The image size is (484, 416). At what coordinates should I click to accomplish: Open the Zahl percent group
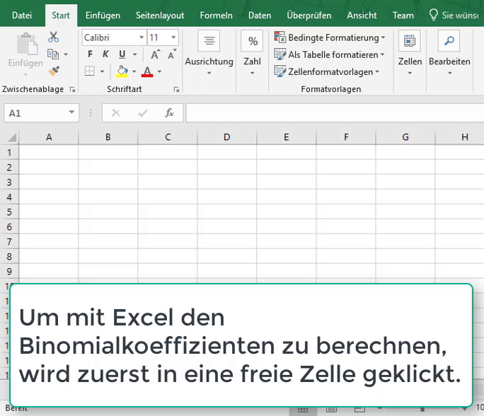[252, 41]
